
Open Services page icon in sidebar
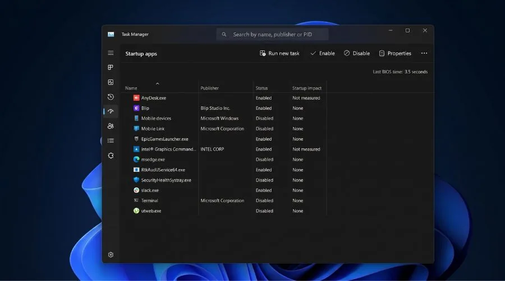tap(111, 156)
